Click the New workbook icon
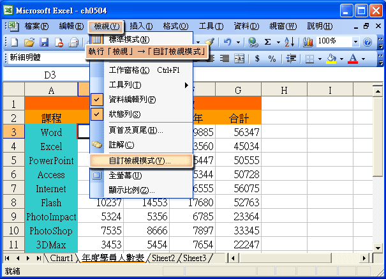386x279 pixels. 13,41
